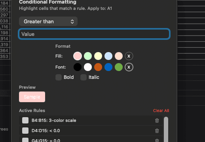Delete the G4:G15 = 0.0 rule

(157, 140)
